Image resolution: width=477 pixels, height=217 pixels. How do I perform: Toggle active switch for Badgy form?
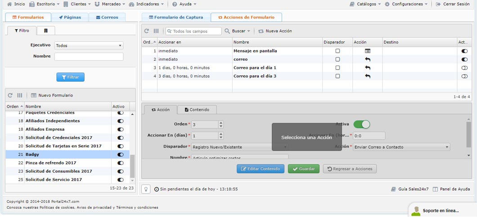click(x=120, y=155)
